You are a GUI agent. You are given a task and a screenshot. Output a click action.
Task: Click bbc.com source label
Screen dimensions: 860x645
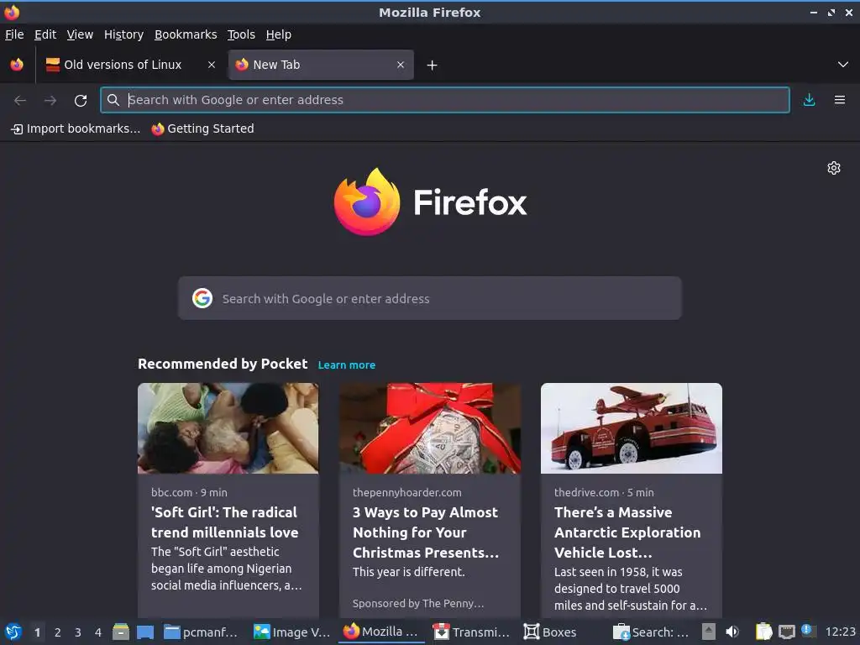pyautogui.click(x=171, y=492)
